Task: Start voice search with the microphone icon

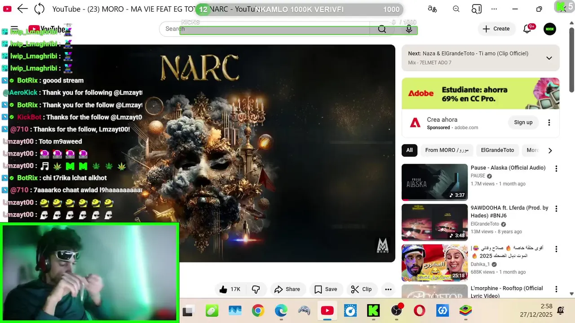Action: point(409,29)
